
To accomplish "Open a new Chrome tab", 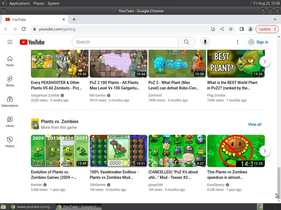I will (74, 19).
